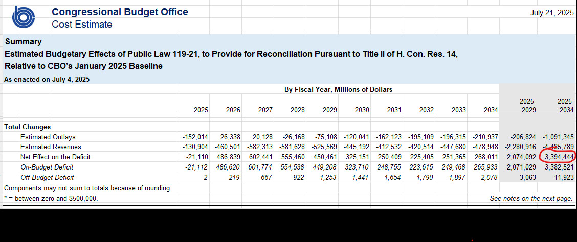Select off-budget cell 2,078 for 2034

(490, 177)
